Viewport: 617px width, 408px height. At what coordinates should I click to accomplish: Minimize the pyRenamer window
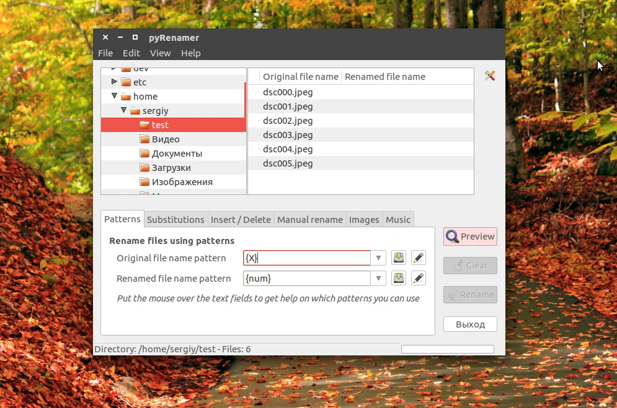coord(120,37)
